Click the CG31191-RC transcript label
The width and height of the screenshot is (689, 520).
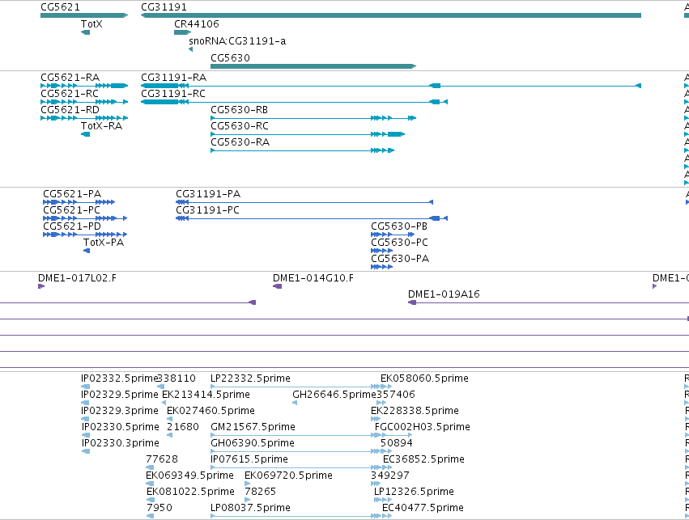tap(173, 94)
